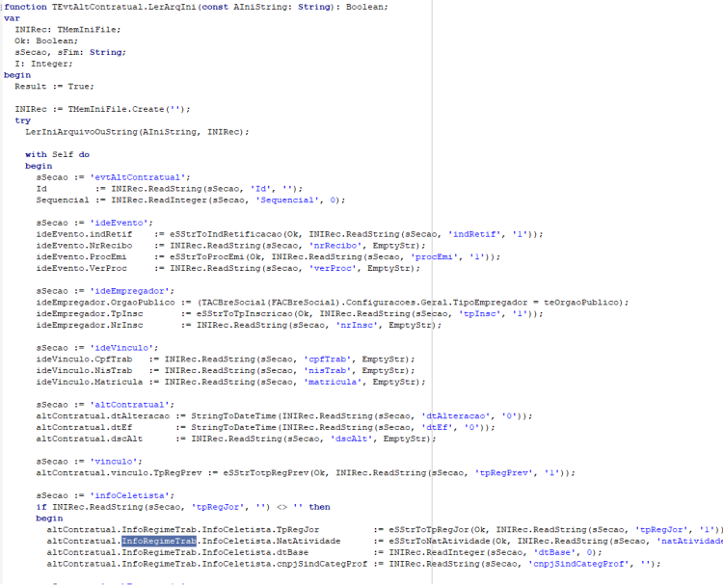
Task: Click the string literal 'dtEf'
Action: click(x=436, y=427)
